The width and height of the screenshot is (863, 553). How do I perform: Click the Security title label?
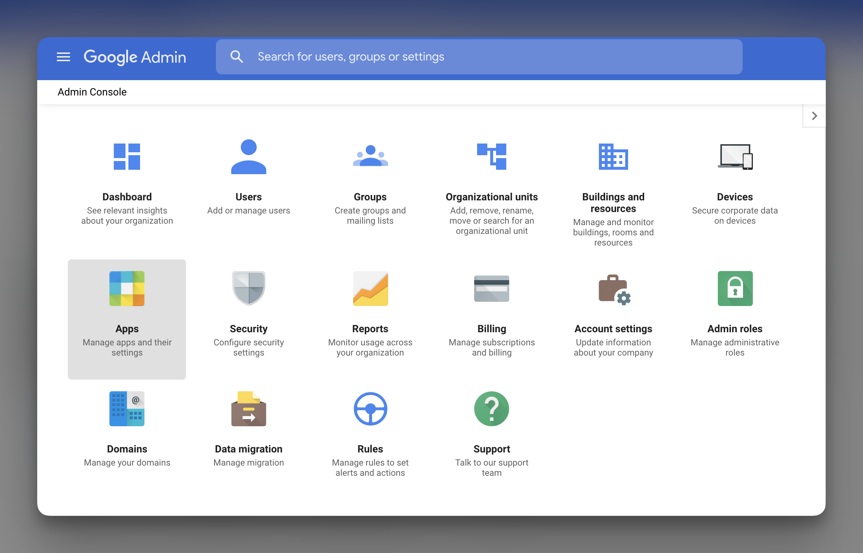click(x=249, y=329)
